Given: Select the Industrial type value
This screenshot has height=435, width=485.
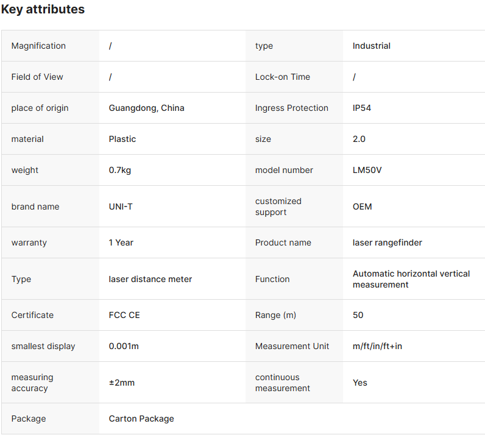Looking at the screenshot, I should point(371,46).
